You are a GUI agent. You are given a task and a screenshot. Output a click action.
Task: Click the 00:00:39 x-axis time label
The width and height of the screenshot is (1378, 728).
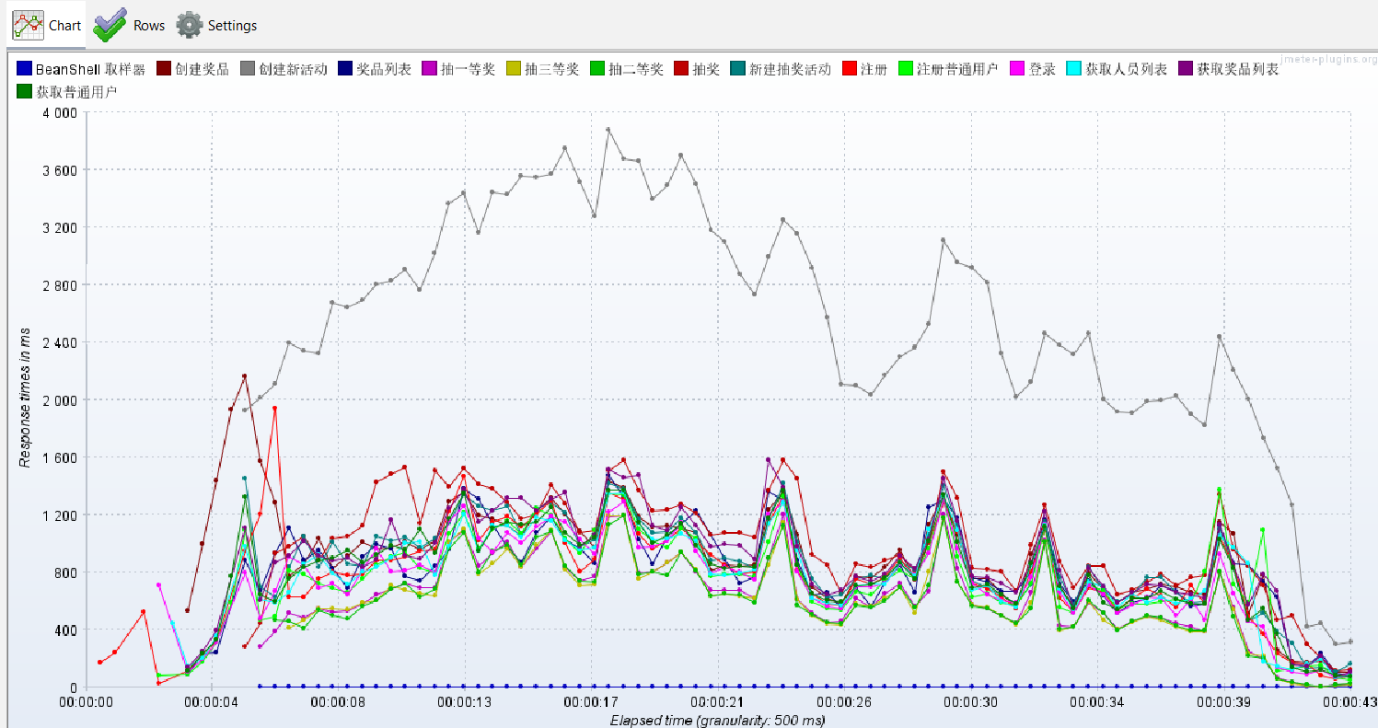[x=1224, y=702]
